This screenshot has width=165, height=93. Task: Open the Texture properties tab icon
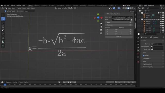[x=138, y=62]
